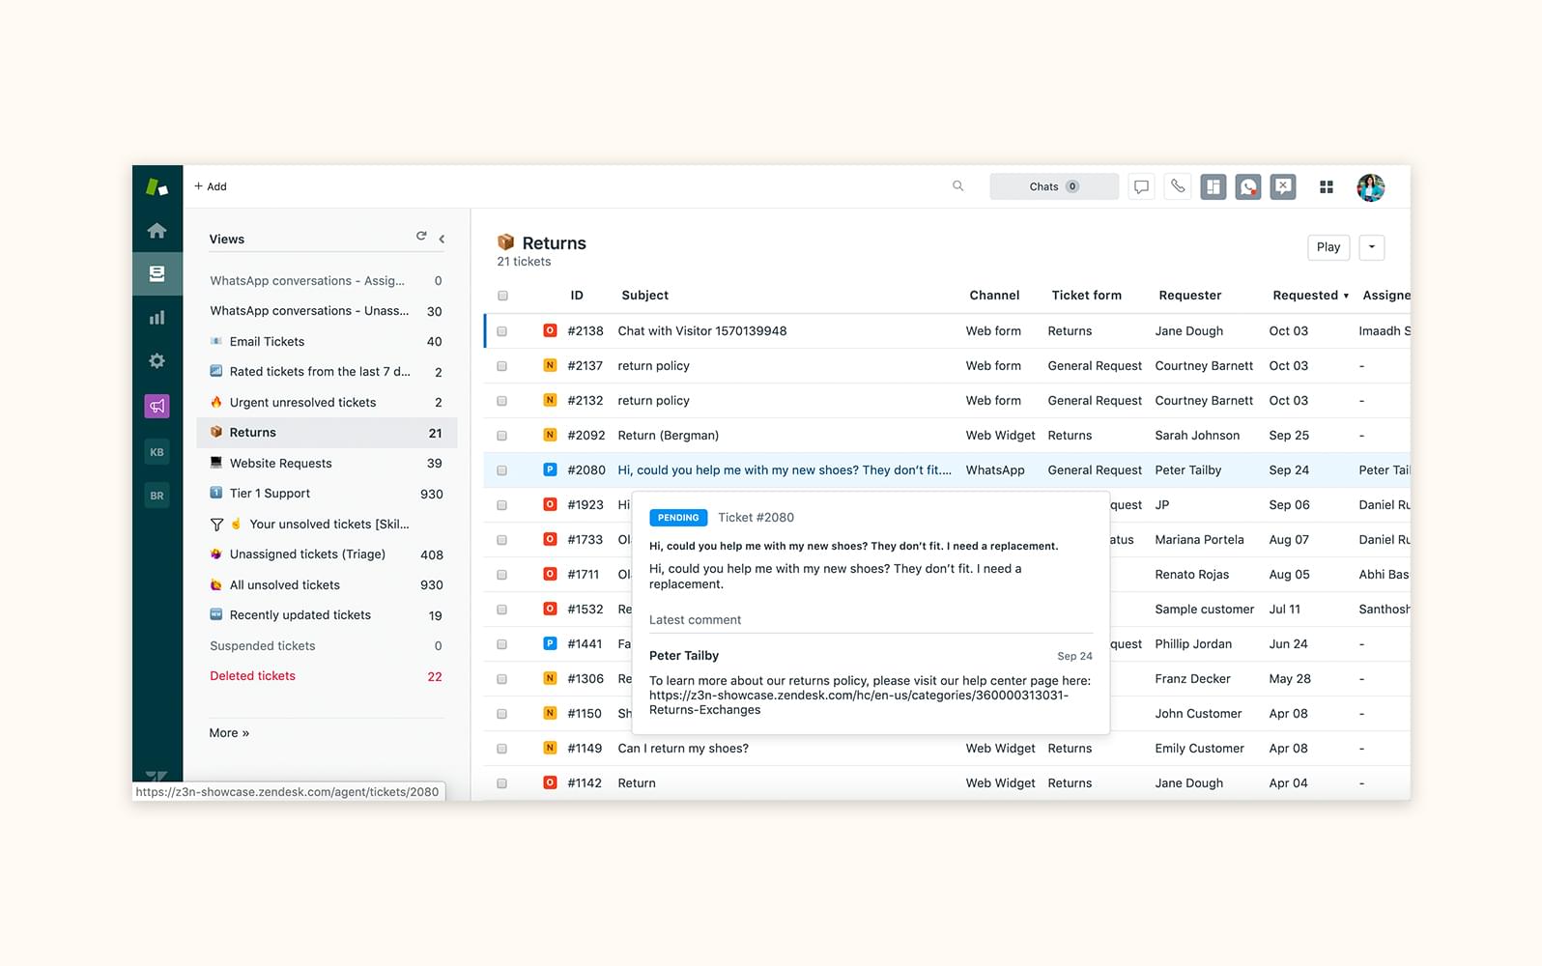Click red open status icon on #1142
This screenshot has width=1542, height=966.
550,782
